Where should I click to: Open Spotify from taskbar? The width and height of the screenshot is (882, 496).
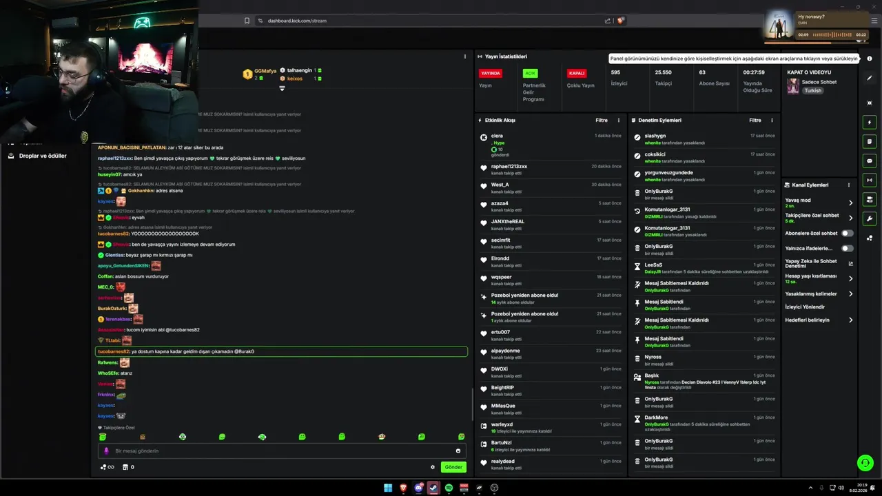click(x=449, y=488)
